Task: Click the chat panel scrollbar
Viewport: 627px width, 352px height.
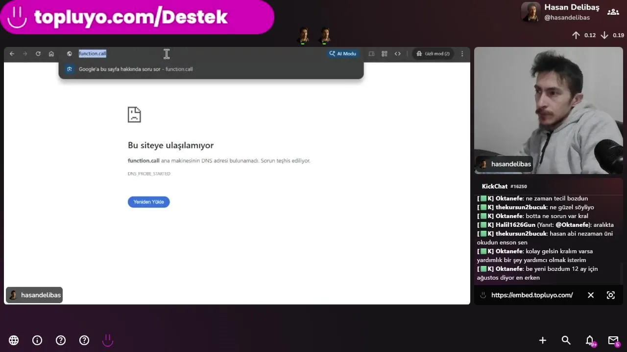Action: pyautogui.click(x=621, y=274)
